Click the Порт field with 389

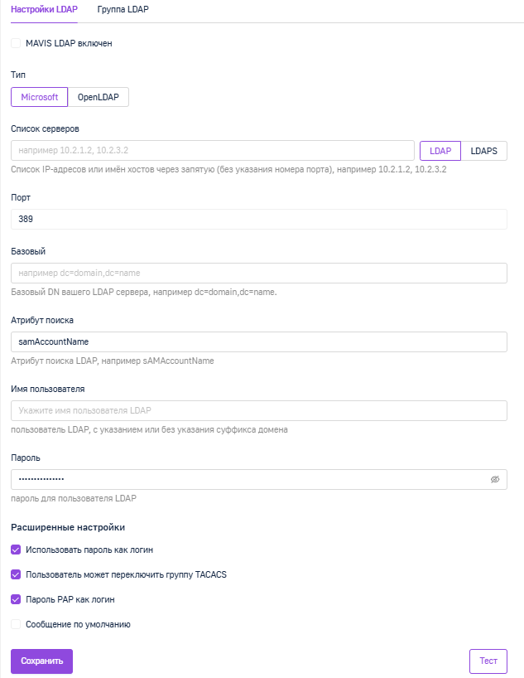[259, 219]
